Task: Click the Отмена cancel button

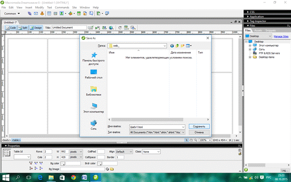Action: click(199, 132)
